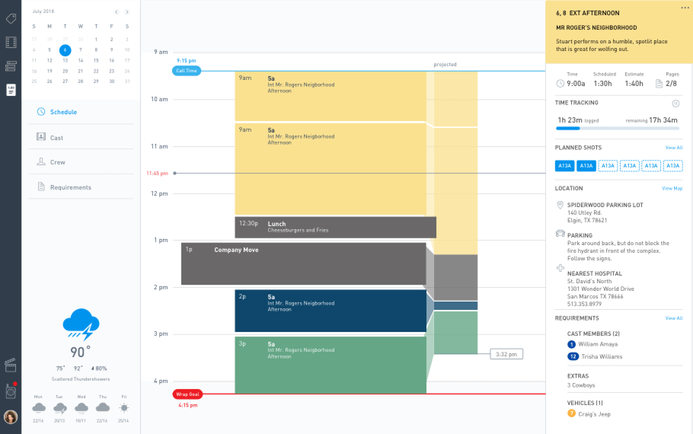Select cast member Trisha Williams
Viewport: 693px width, 434px height.
pyautogui.click(x=595, y=357)
